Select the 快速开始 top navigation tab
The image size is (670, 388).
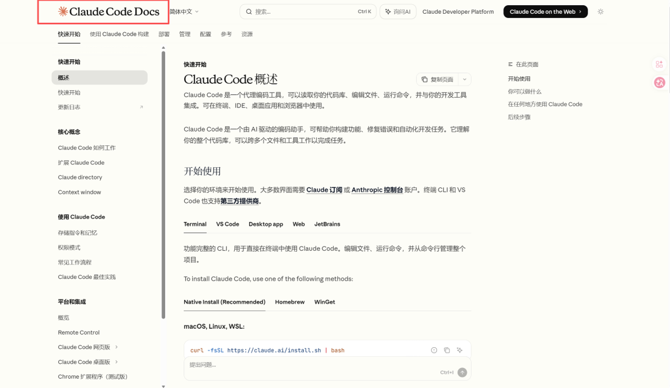tap(69, 34)
